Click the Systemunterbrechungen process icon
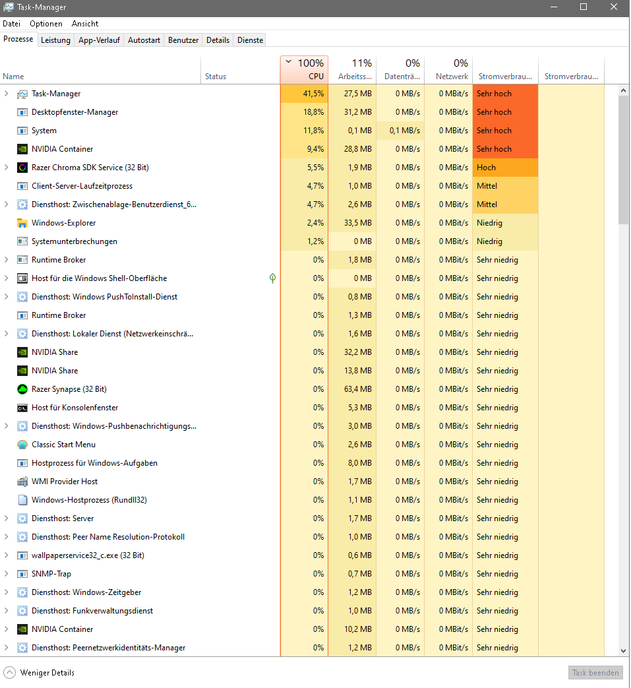This screenshot has width=631, height=688. click(22, 241)
